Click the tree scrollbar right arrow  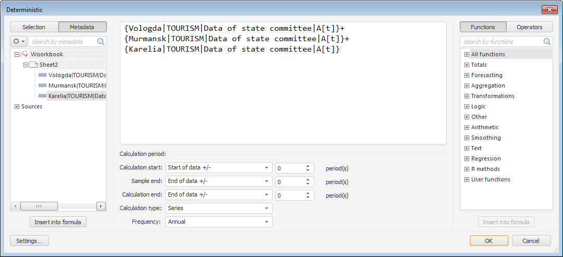point(101,206)
